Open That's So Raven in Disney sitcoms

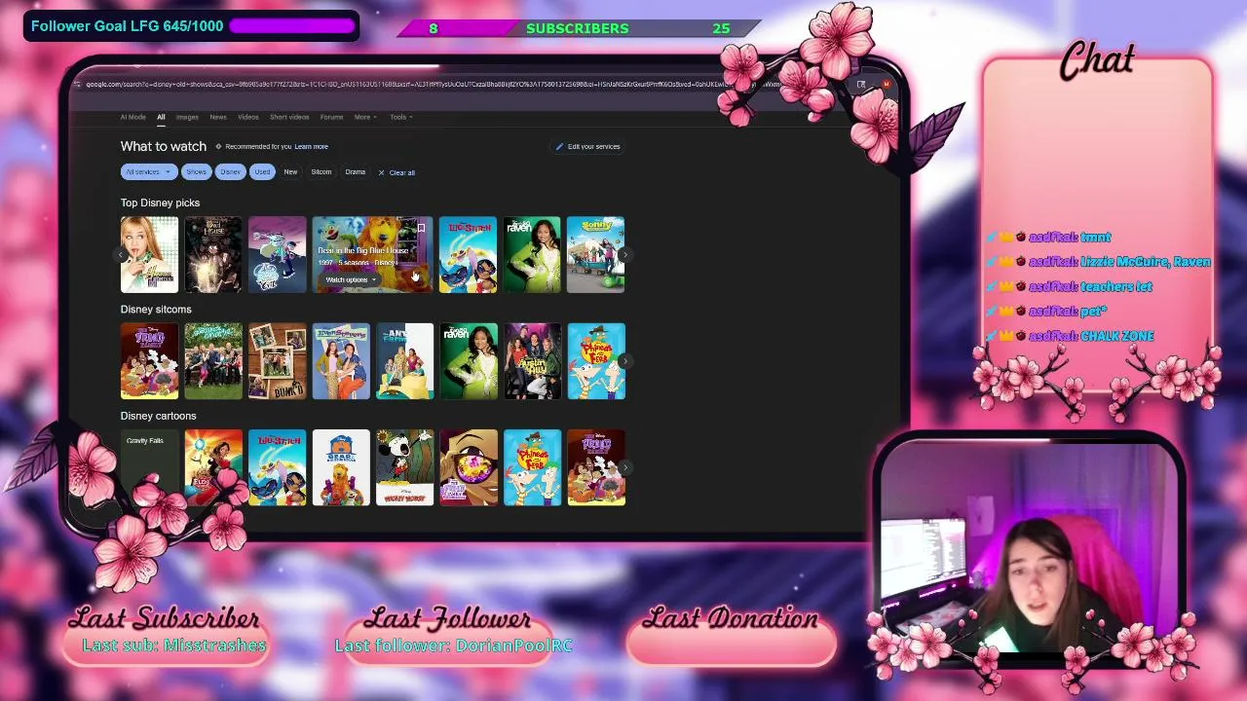coord(469,361)
